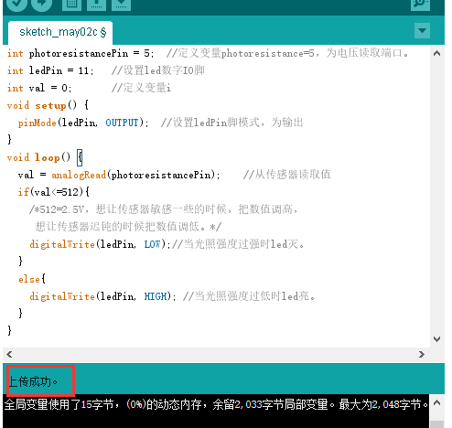The image size is (452, 428).
Task: Click the Verify checkmark icon
Action: [x=16, y=4]
